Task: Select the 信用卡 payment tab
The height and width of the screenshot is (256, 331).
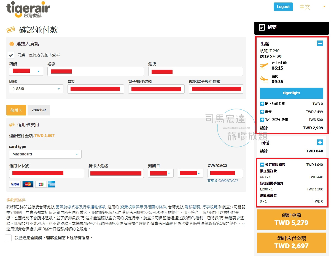Action: tap(16, 110)
